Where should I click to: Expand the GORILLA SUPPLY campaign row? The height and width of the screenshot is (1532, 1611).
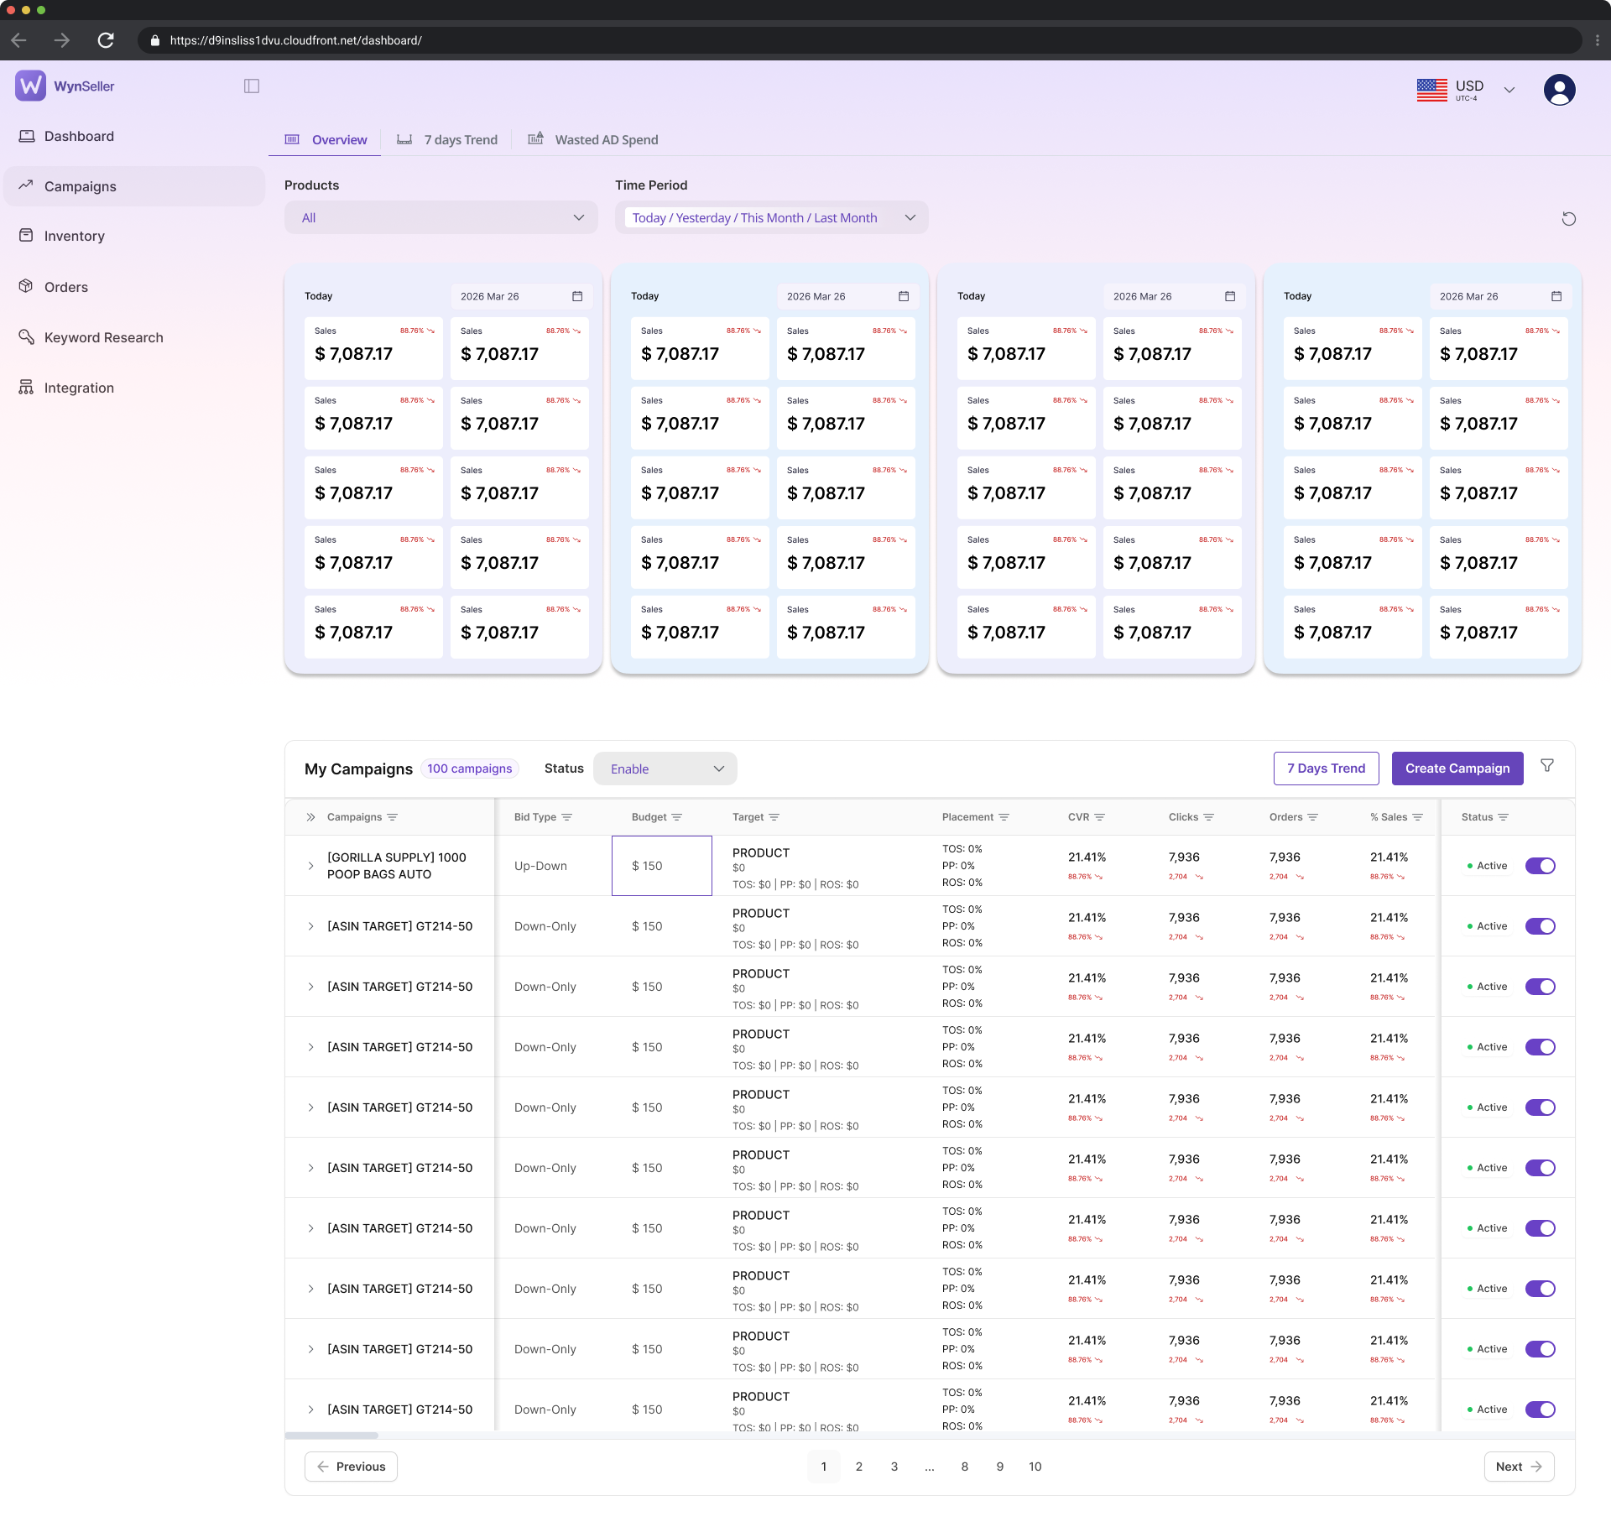(310, 866)
